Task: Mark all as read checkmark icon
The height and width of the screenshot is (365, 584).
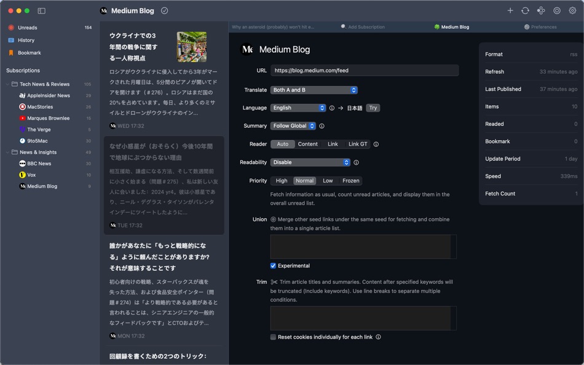Action: pos(164,11)
